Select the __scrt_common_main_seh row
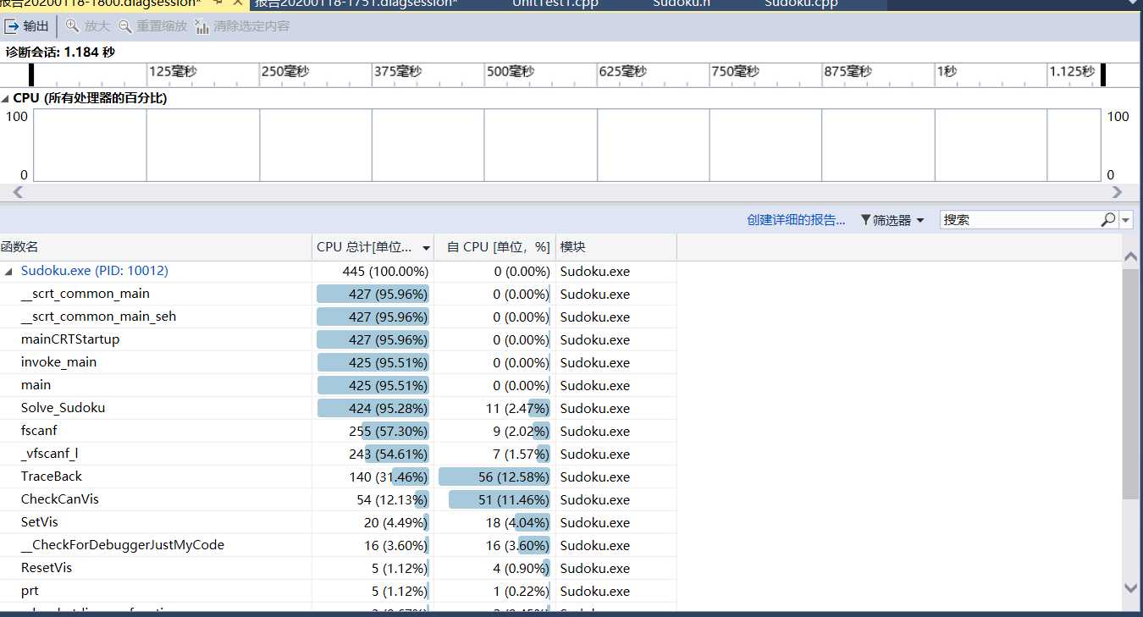 339,317
